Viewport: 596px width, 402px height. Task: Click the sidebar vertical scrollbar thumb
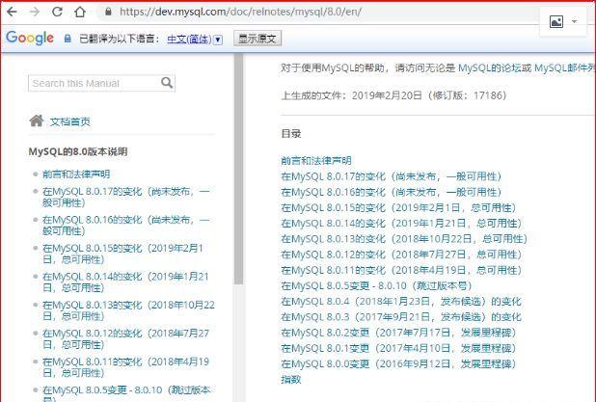tap(239, 169)
